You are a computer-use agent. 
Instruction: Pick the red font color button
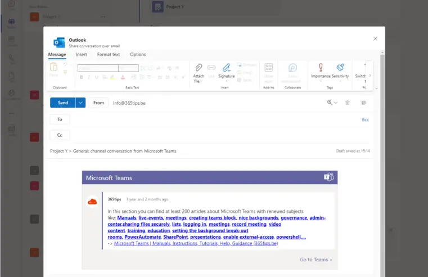coord(123,77)
